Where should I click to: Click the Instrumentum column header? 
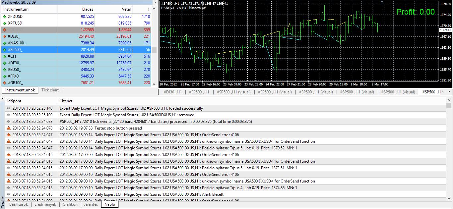coord(29,9)
